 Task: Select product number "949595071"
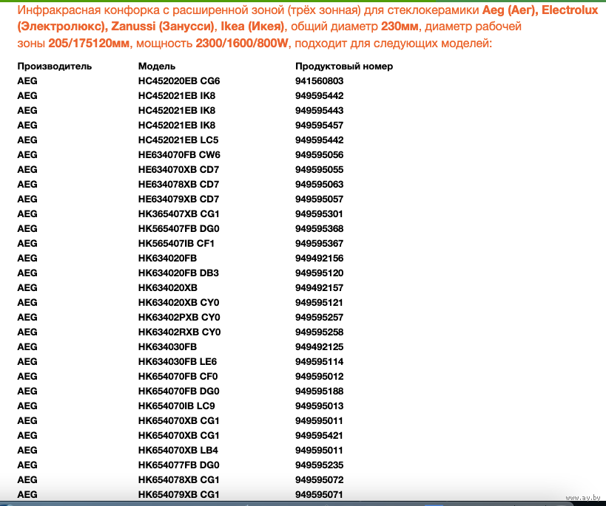point(319,494)
